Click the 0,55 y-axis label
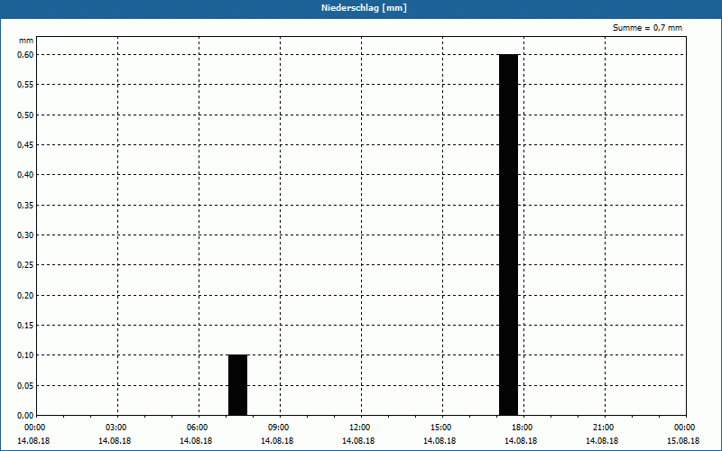The width and height of the screenshot is (722, 451). (x=25, y=85)
